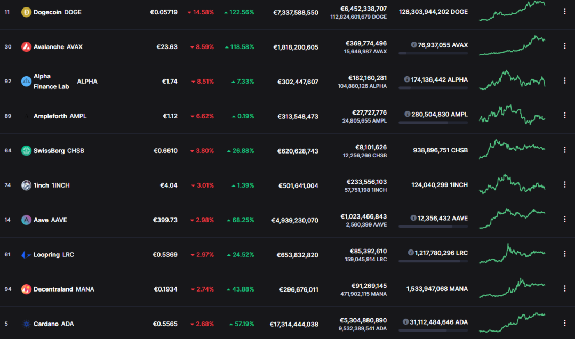
Task: Click info icon next to ALPHA supply
Action: 406,79
